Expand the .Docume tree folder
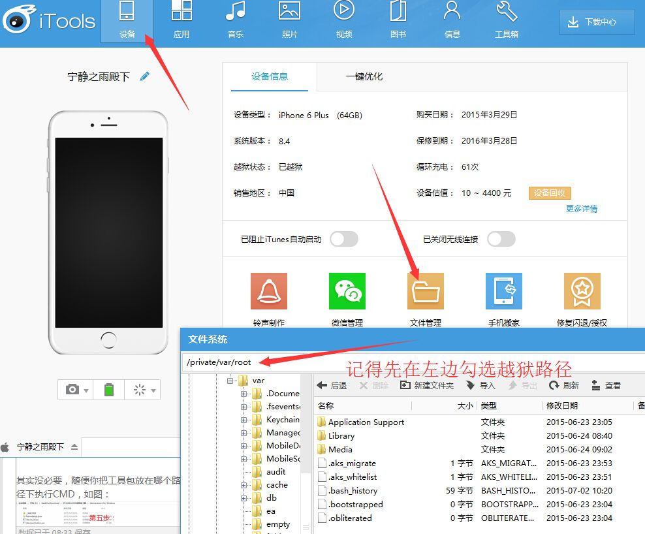This screenshot has width=645, height=534. pos(244,394)
